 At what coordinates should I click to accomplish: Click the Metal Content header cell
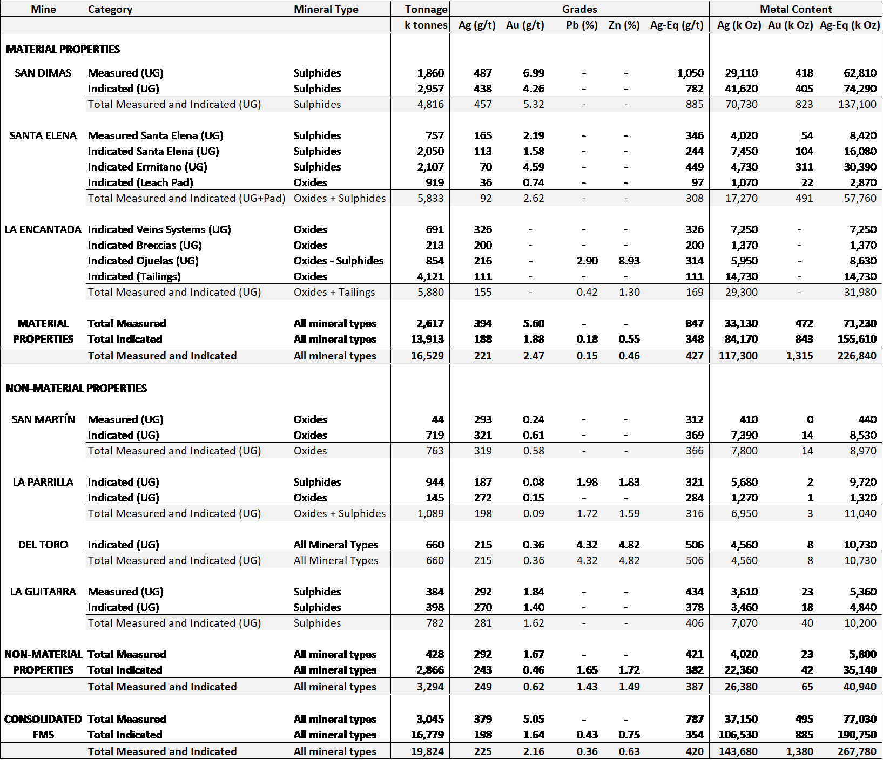tap(796, 9)
